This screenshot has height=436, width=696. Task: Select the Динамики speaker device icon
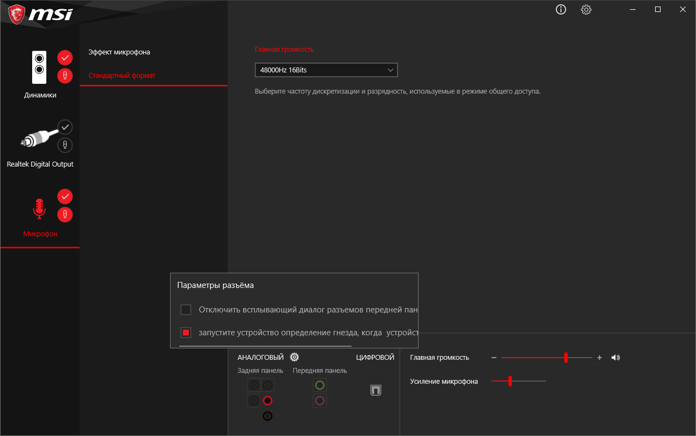click(39, 67)
